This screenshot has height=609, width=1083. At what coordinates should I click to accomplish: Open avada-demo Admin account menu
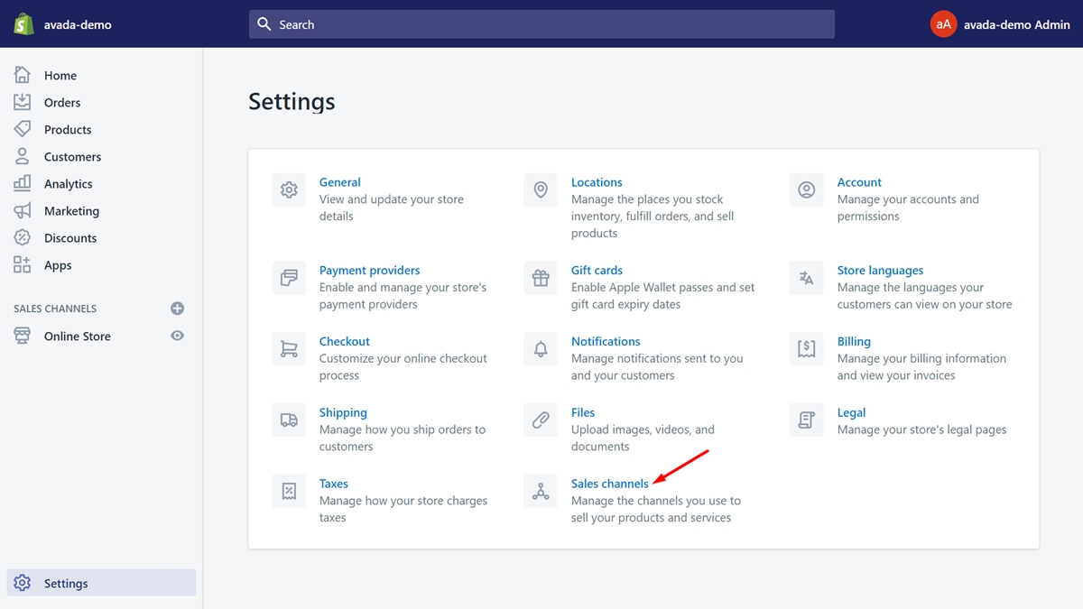coord(1000,24)
